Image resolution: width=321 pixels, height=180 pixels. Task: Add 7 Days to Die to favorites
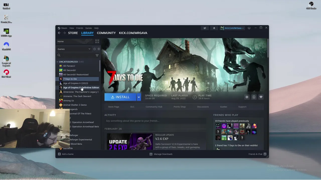pos(261,97)
